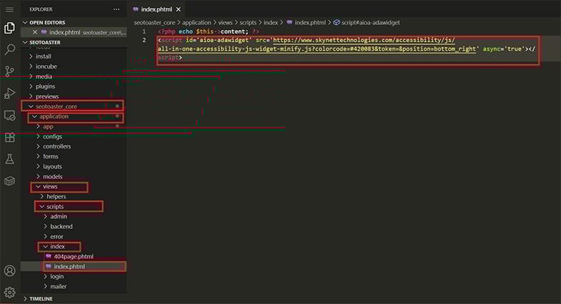The height and width of the screenshot is (304, 561).
Task: Click the Accounts icon
Action: tap(10, 270)
